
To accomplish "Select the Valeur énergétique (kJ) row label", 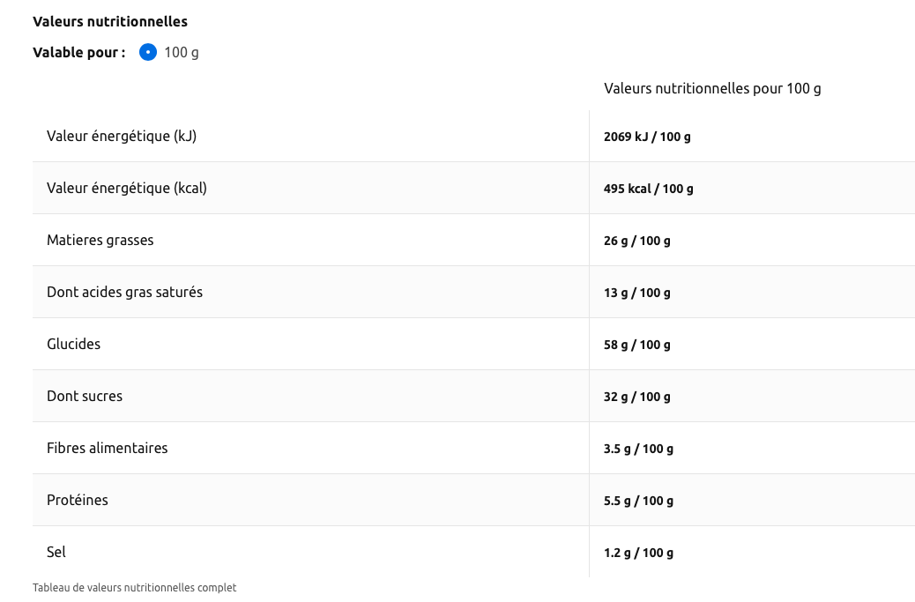I will (x=122, y=136).
